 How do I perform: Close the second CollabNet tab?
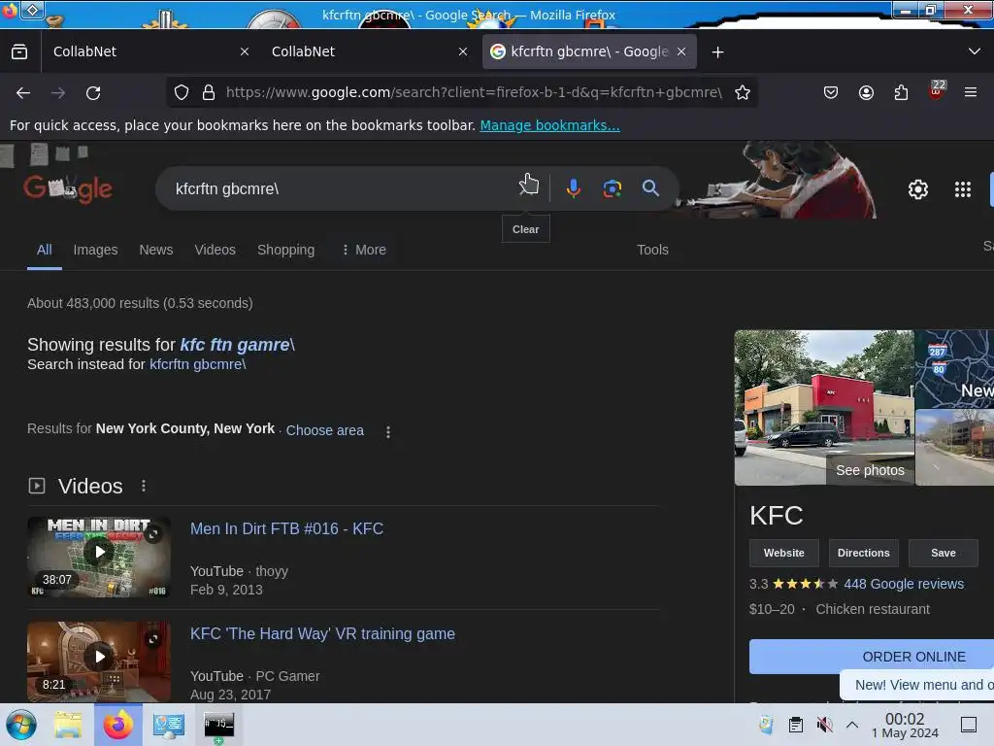coord(463,52)
